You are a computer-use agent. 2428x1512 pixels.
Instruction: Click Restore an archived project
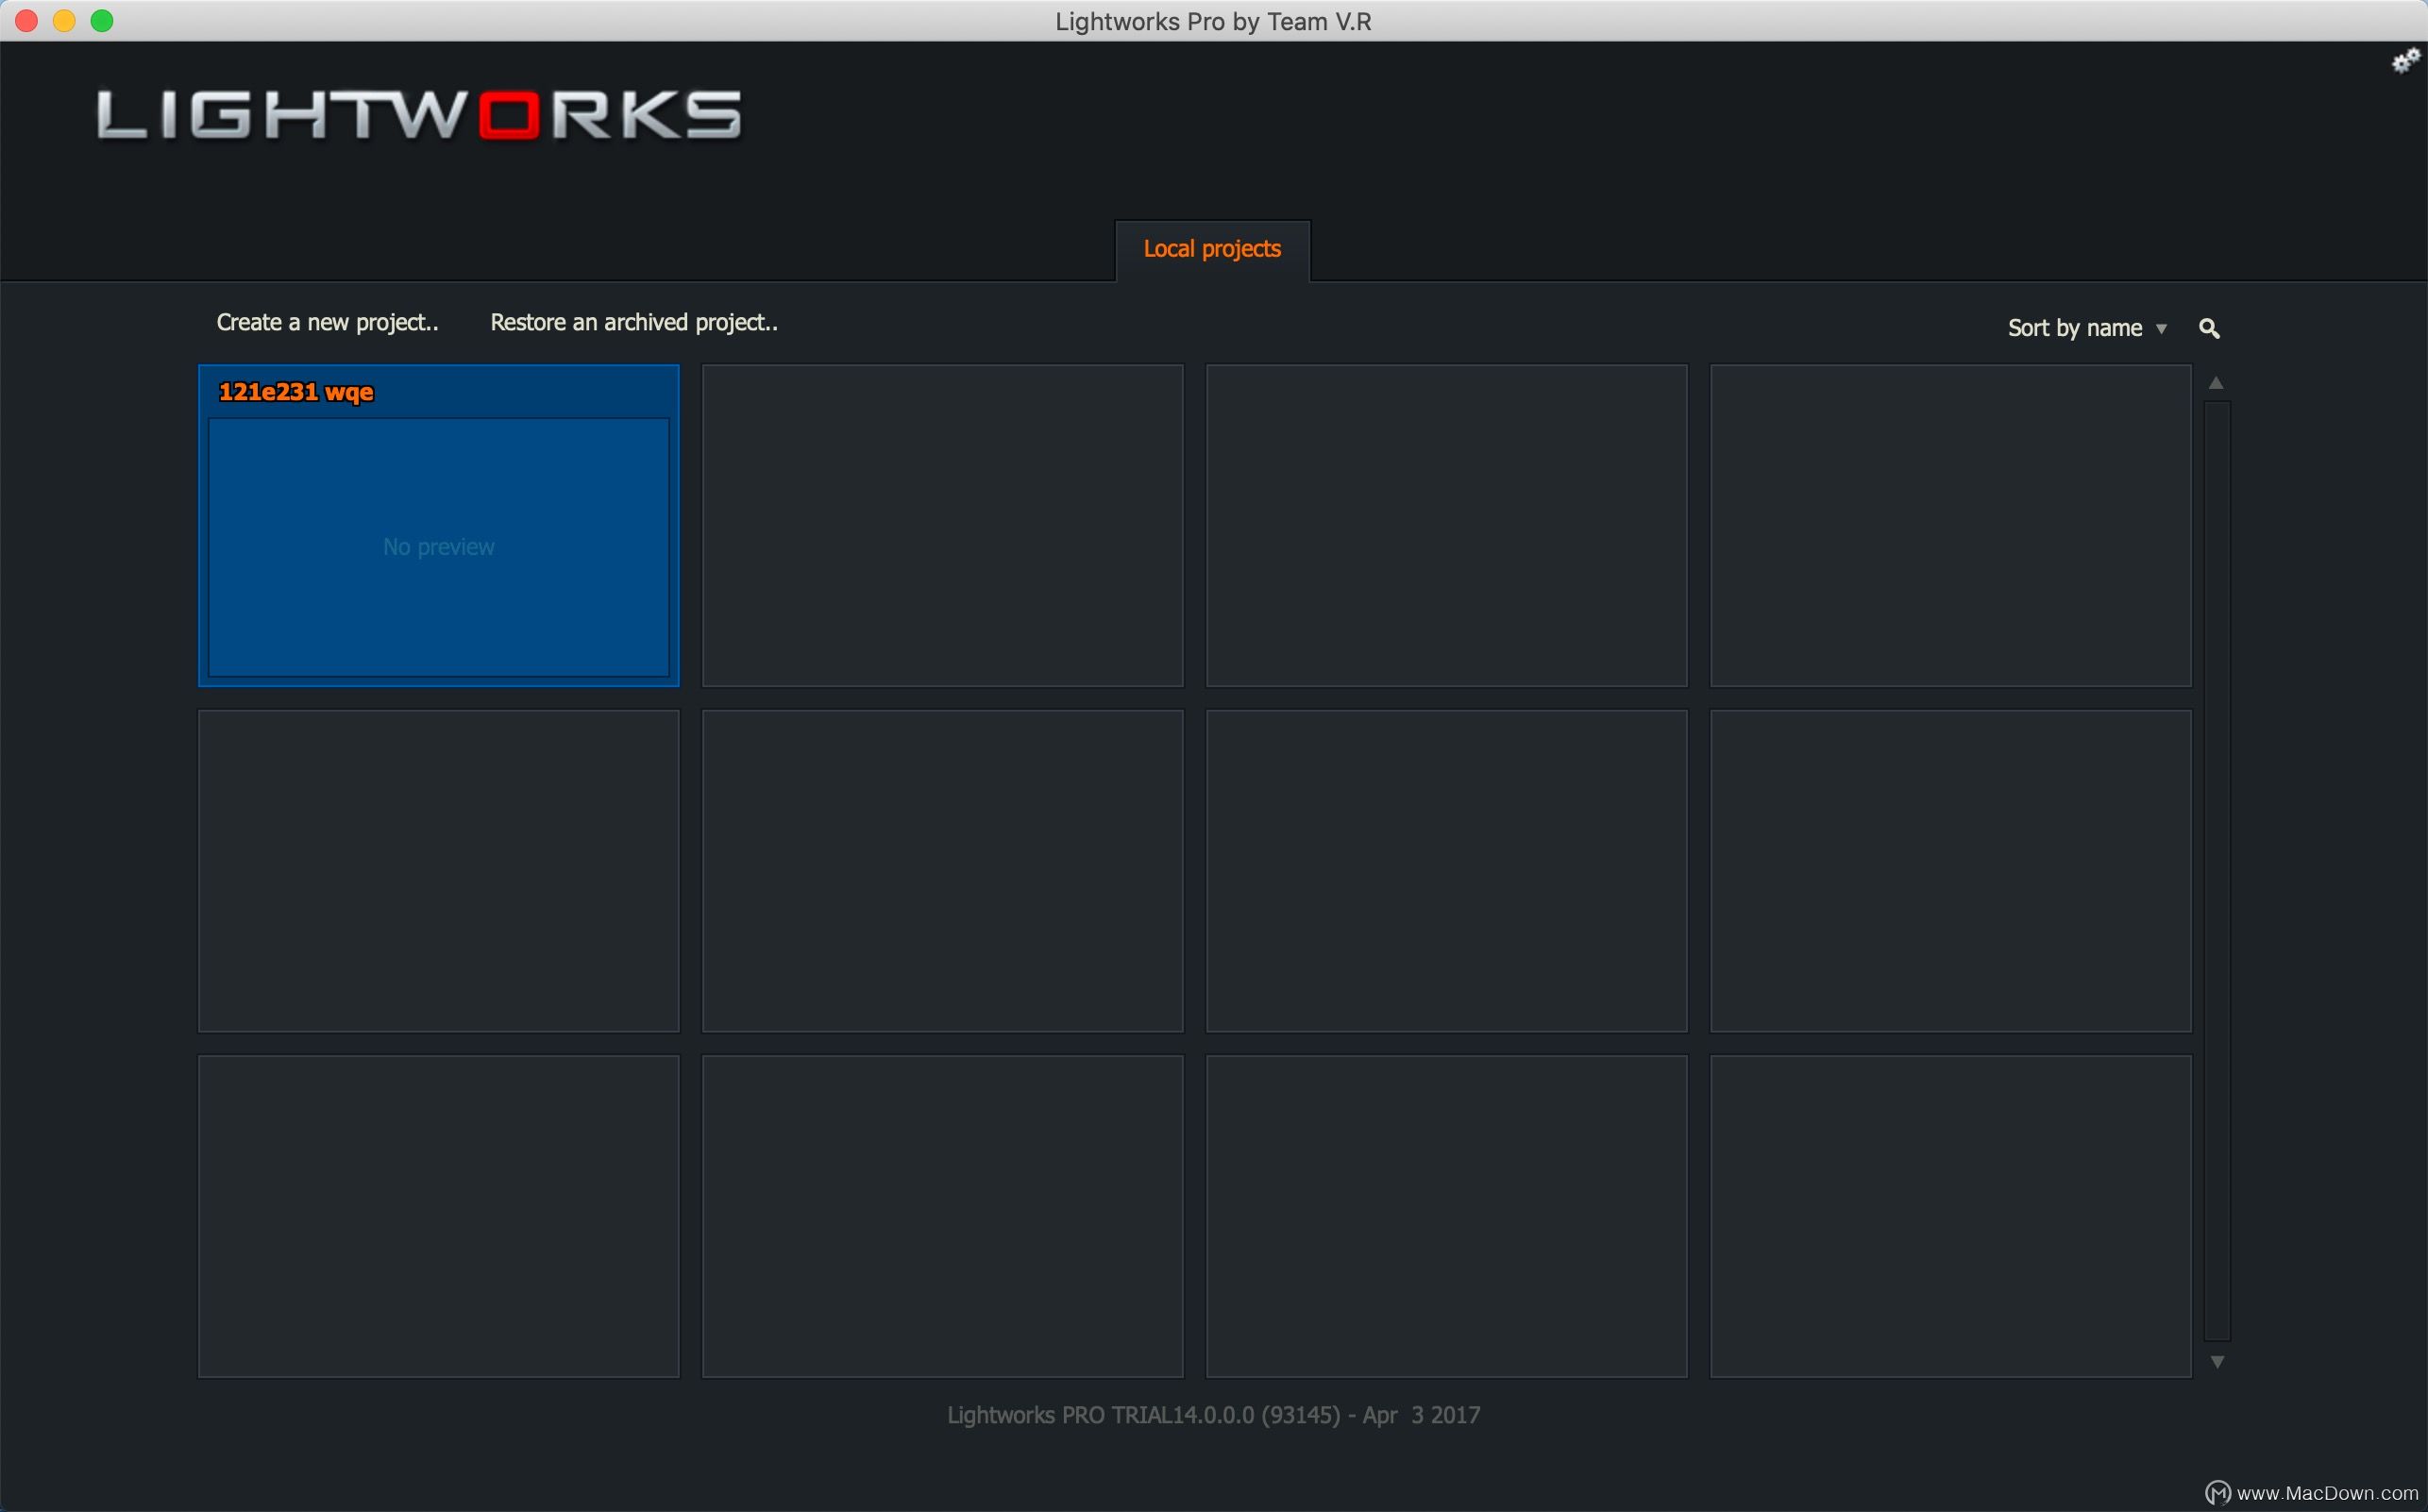pyautogui.click(x=634, y=322)
